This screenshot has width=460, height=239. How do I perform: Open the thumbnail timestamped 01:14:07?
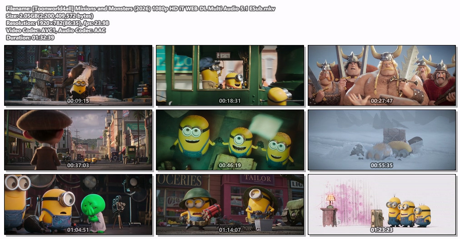pos(230,204)
